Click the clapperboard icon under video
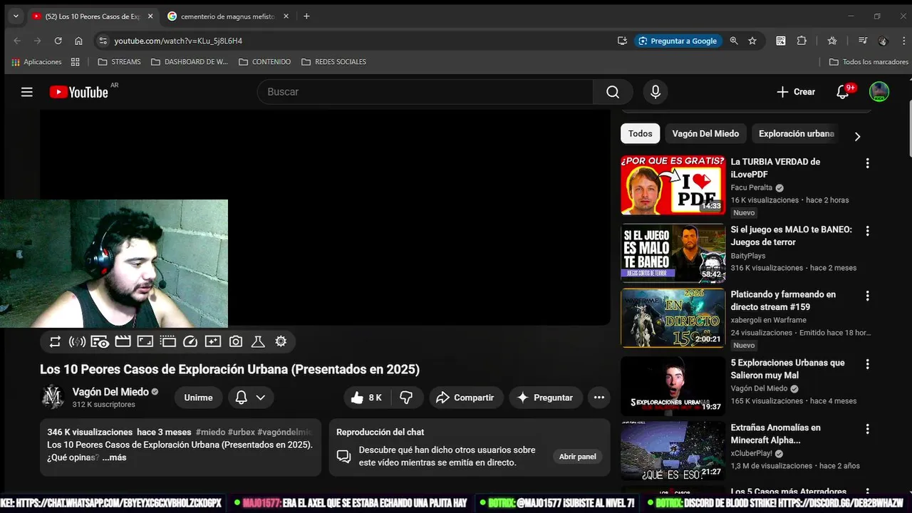The width and height of the screenshot is (912, 513). click(x=123, y=342)
